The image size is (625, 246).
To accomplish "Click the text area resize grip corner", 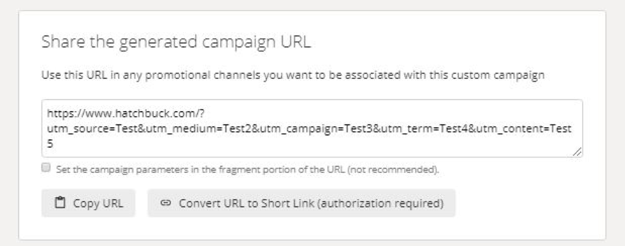I will pyautogui.click(x=577, y=152).
